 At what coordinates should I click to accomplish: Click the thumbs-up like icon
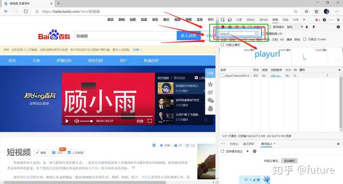coord(175,145)
